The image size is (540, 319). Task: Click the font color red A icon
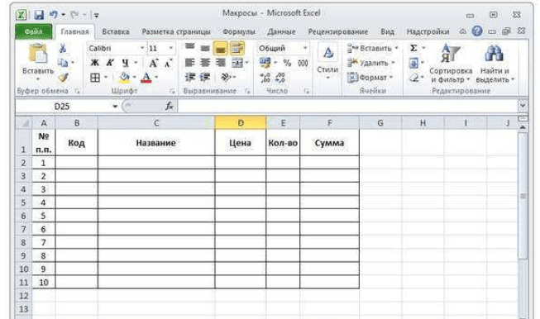[x=146, y=78]
